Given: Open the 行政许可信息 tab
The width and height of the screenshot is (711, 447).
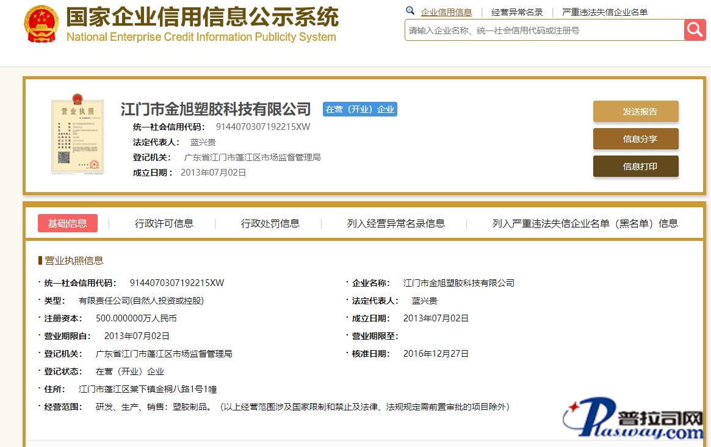Looking at the screenshot, I should coord(164,223).
